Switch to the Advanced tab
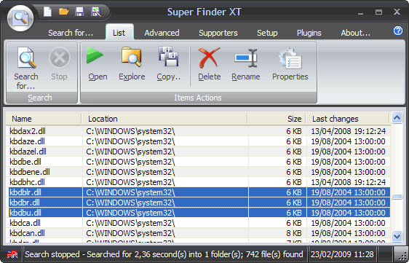Image resolution: width=409 pixels, height=263 pixels. (x=162, y=33)
